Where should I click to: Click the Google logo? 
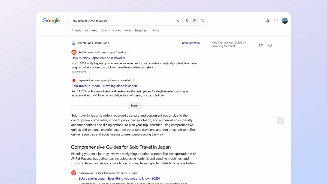click(x=51, y=21)
